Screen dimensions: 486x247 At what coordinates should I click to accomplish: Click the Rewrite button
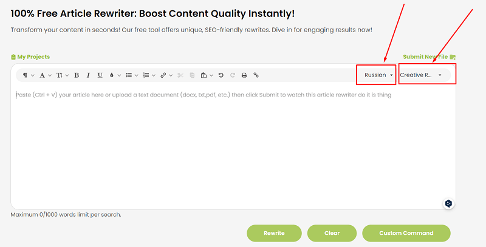274,233
